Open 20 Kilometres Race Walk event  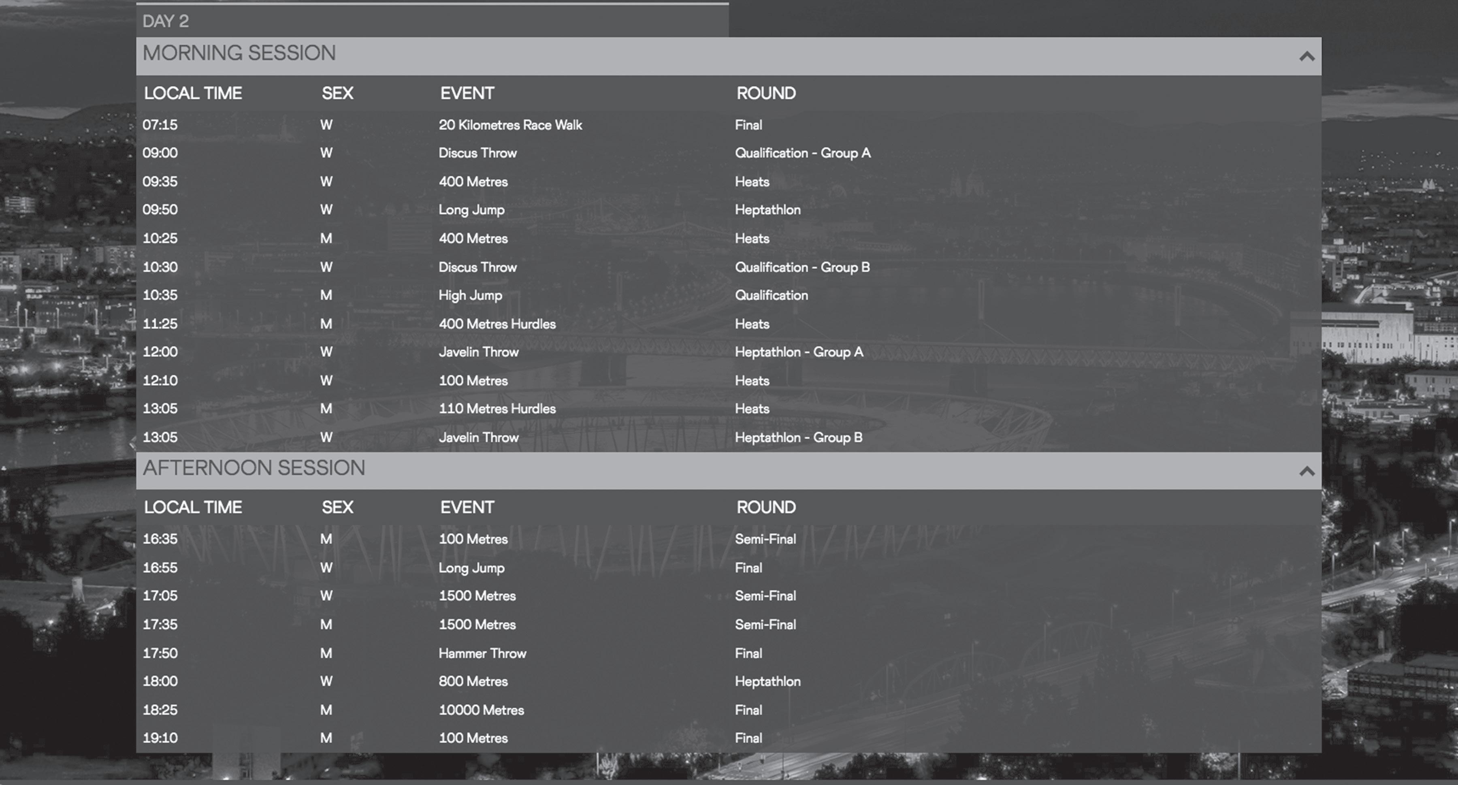[x=509, y=125]
